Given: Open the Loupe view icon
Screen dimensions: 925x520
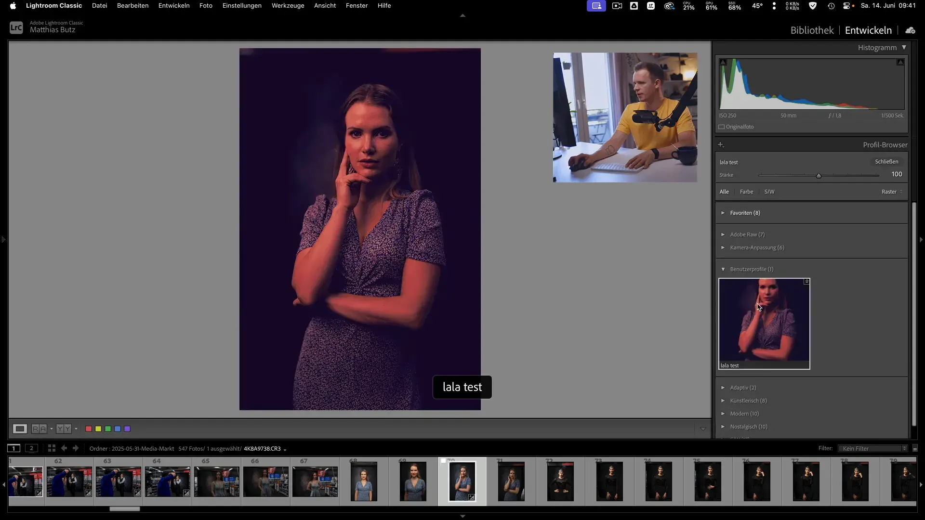Looking at the screenshot, I should (20, 429).
